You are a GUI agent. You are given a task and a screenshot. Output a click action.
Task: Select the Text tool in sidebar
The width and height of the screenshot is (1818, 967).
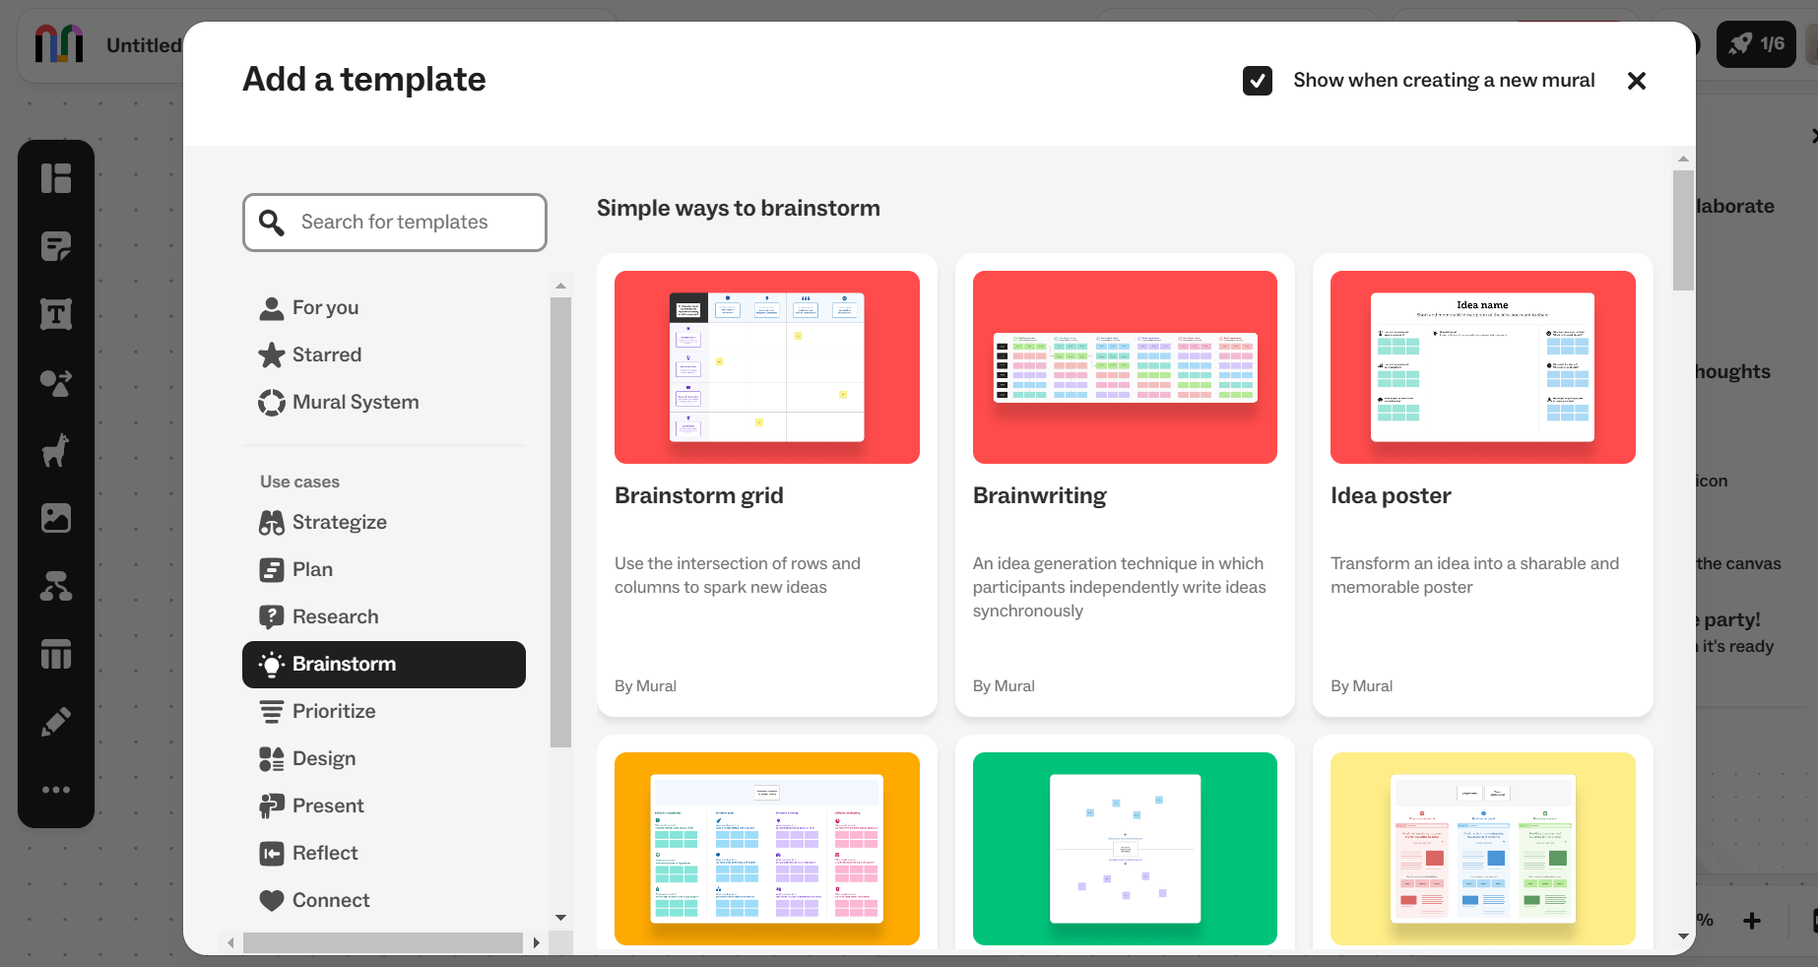pyautogui.click(x=56, y=314)
